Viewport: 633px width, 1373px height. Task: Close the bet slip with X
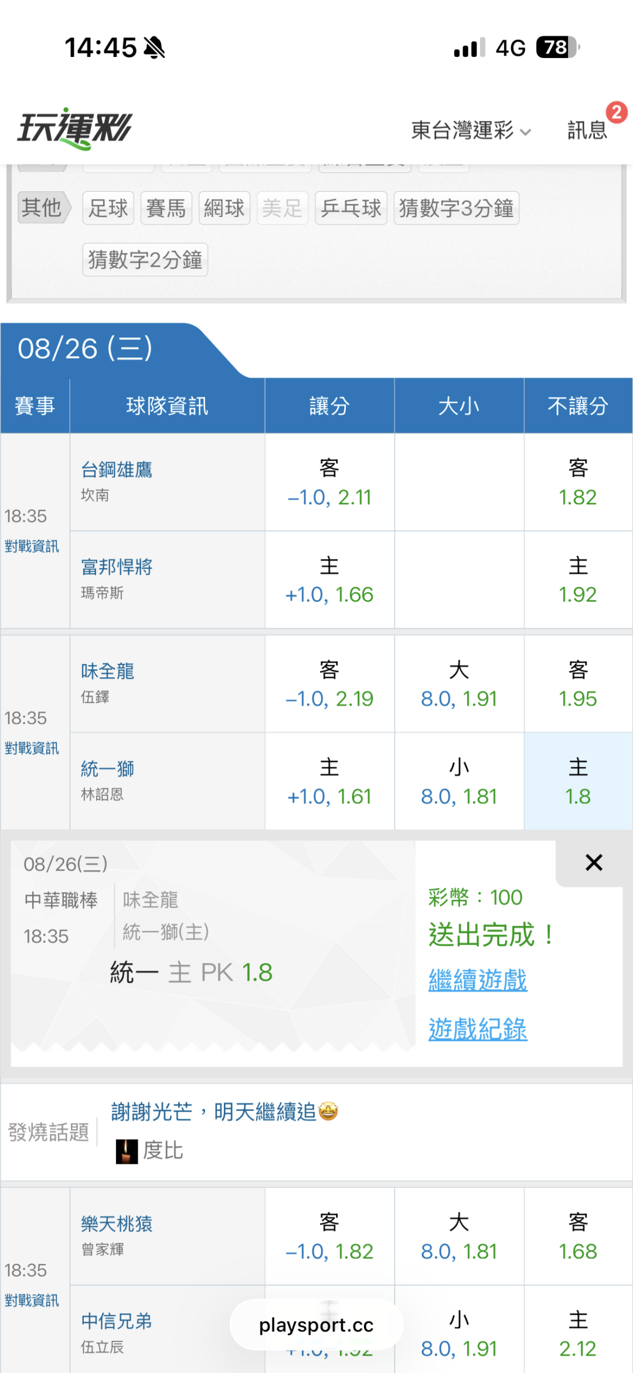[594, 863]
